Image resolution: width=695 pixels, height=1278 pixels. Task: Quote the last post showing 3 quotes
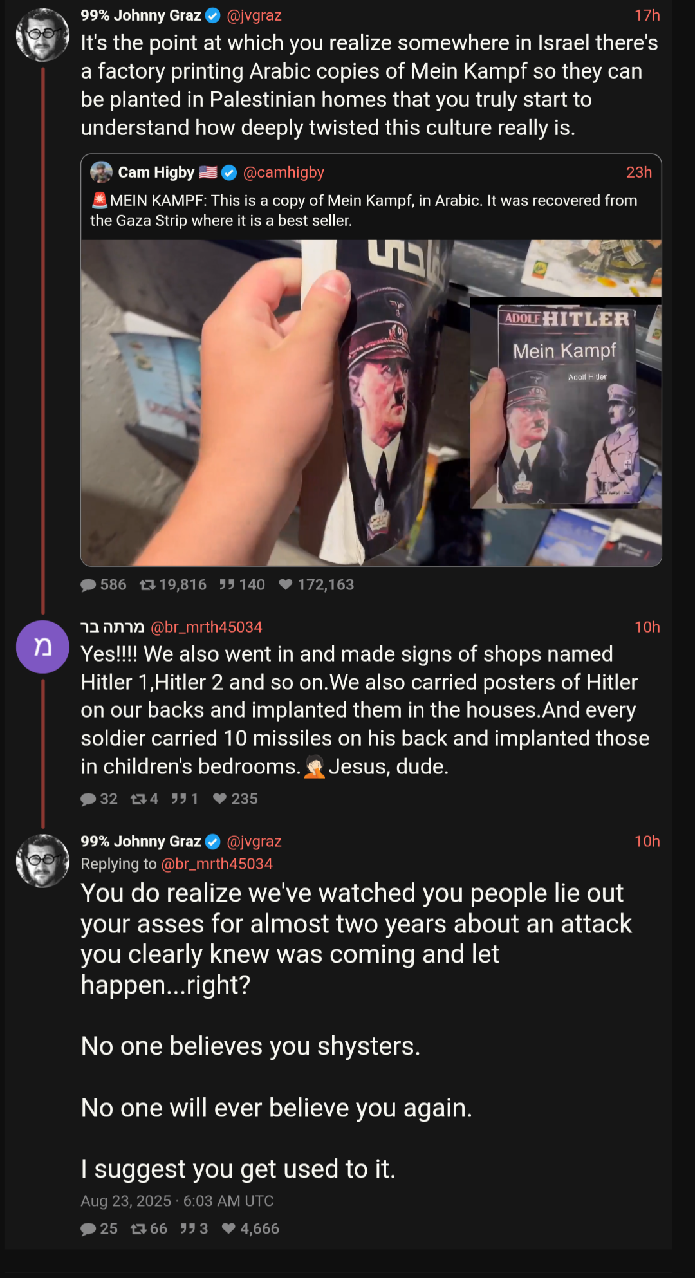tap(187, 1229)
